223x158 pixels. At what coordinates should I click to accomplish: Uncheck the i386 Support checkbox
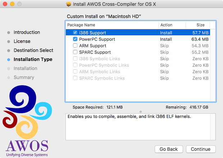[x=75, y=33]
